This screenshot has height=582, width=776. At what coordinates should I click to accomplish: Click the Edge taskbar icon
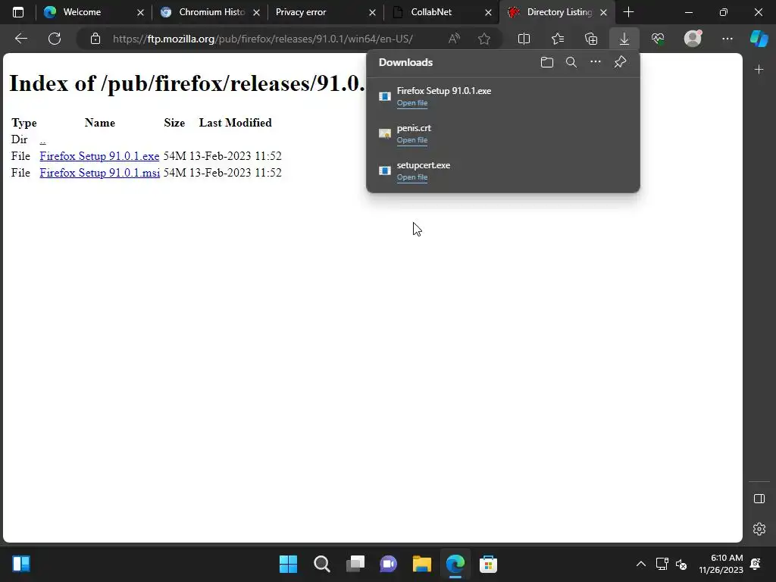(455, 564)
